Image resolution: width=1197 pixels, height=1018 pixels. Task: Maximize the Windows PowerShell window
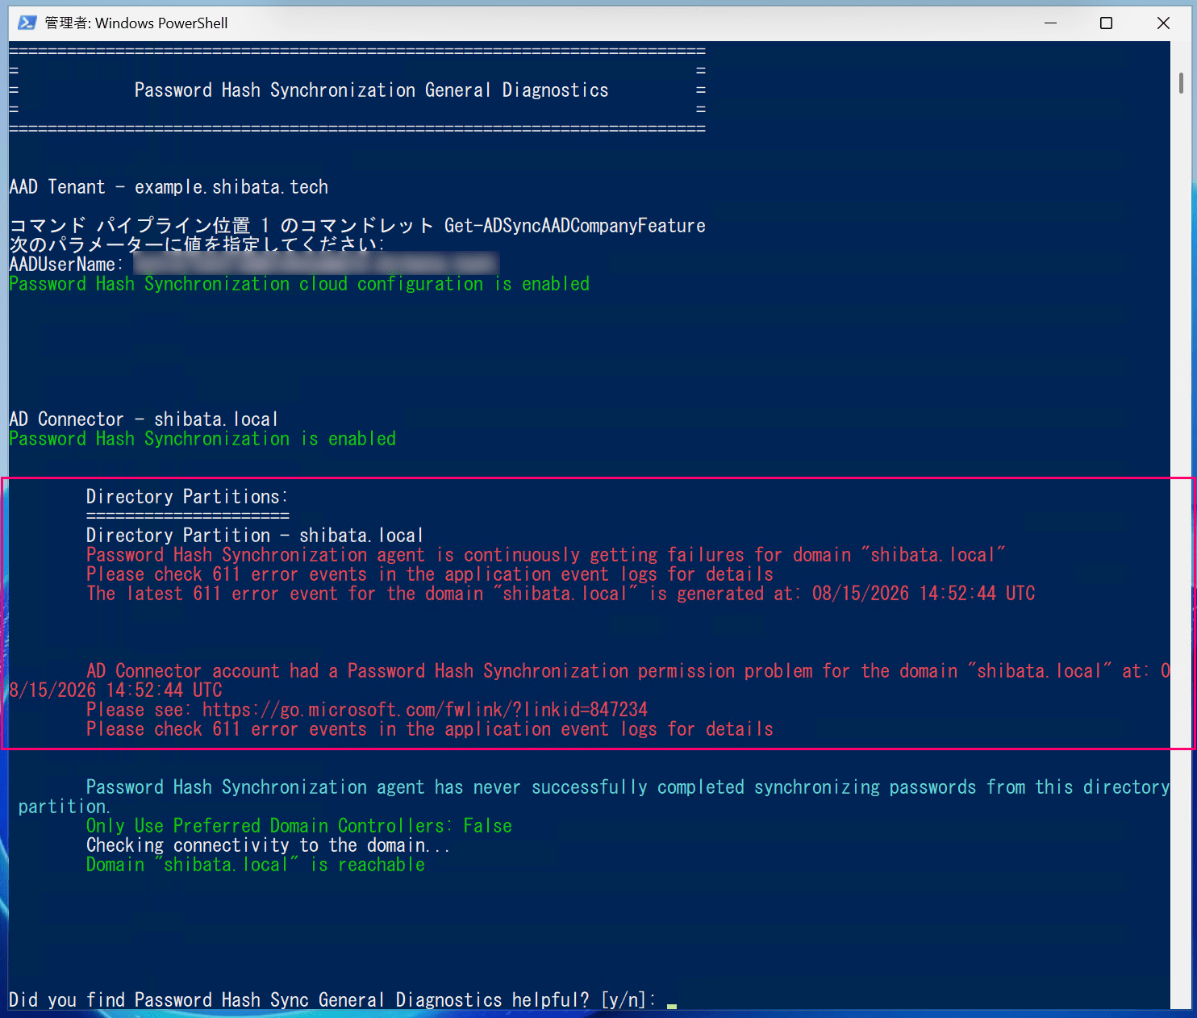pyautogui.click(x=1107, y=23)
